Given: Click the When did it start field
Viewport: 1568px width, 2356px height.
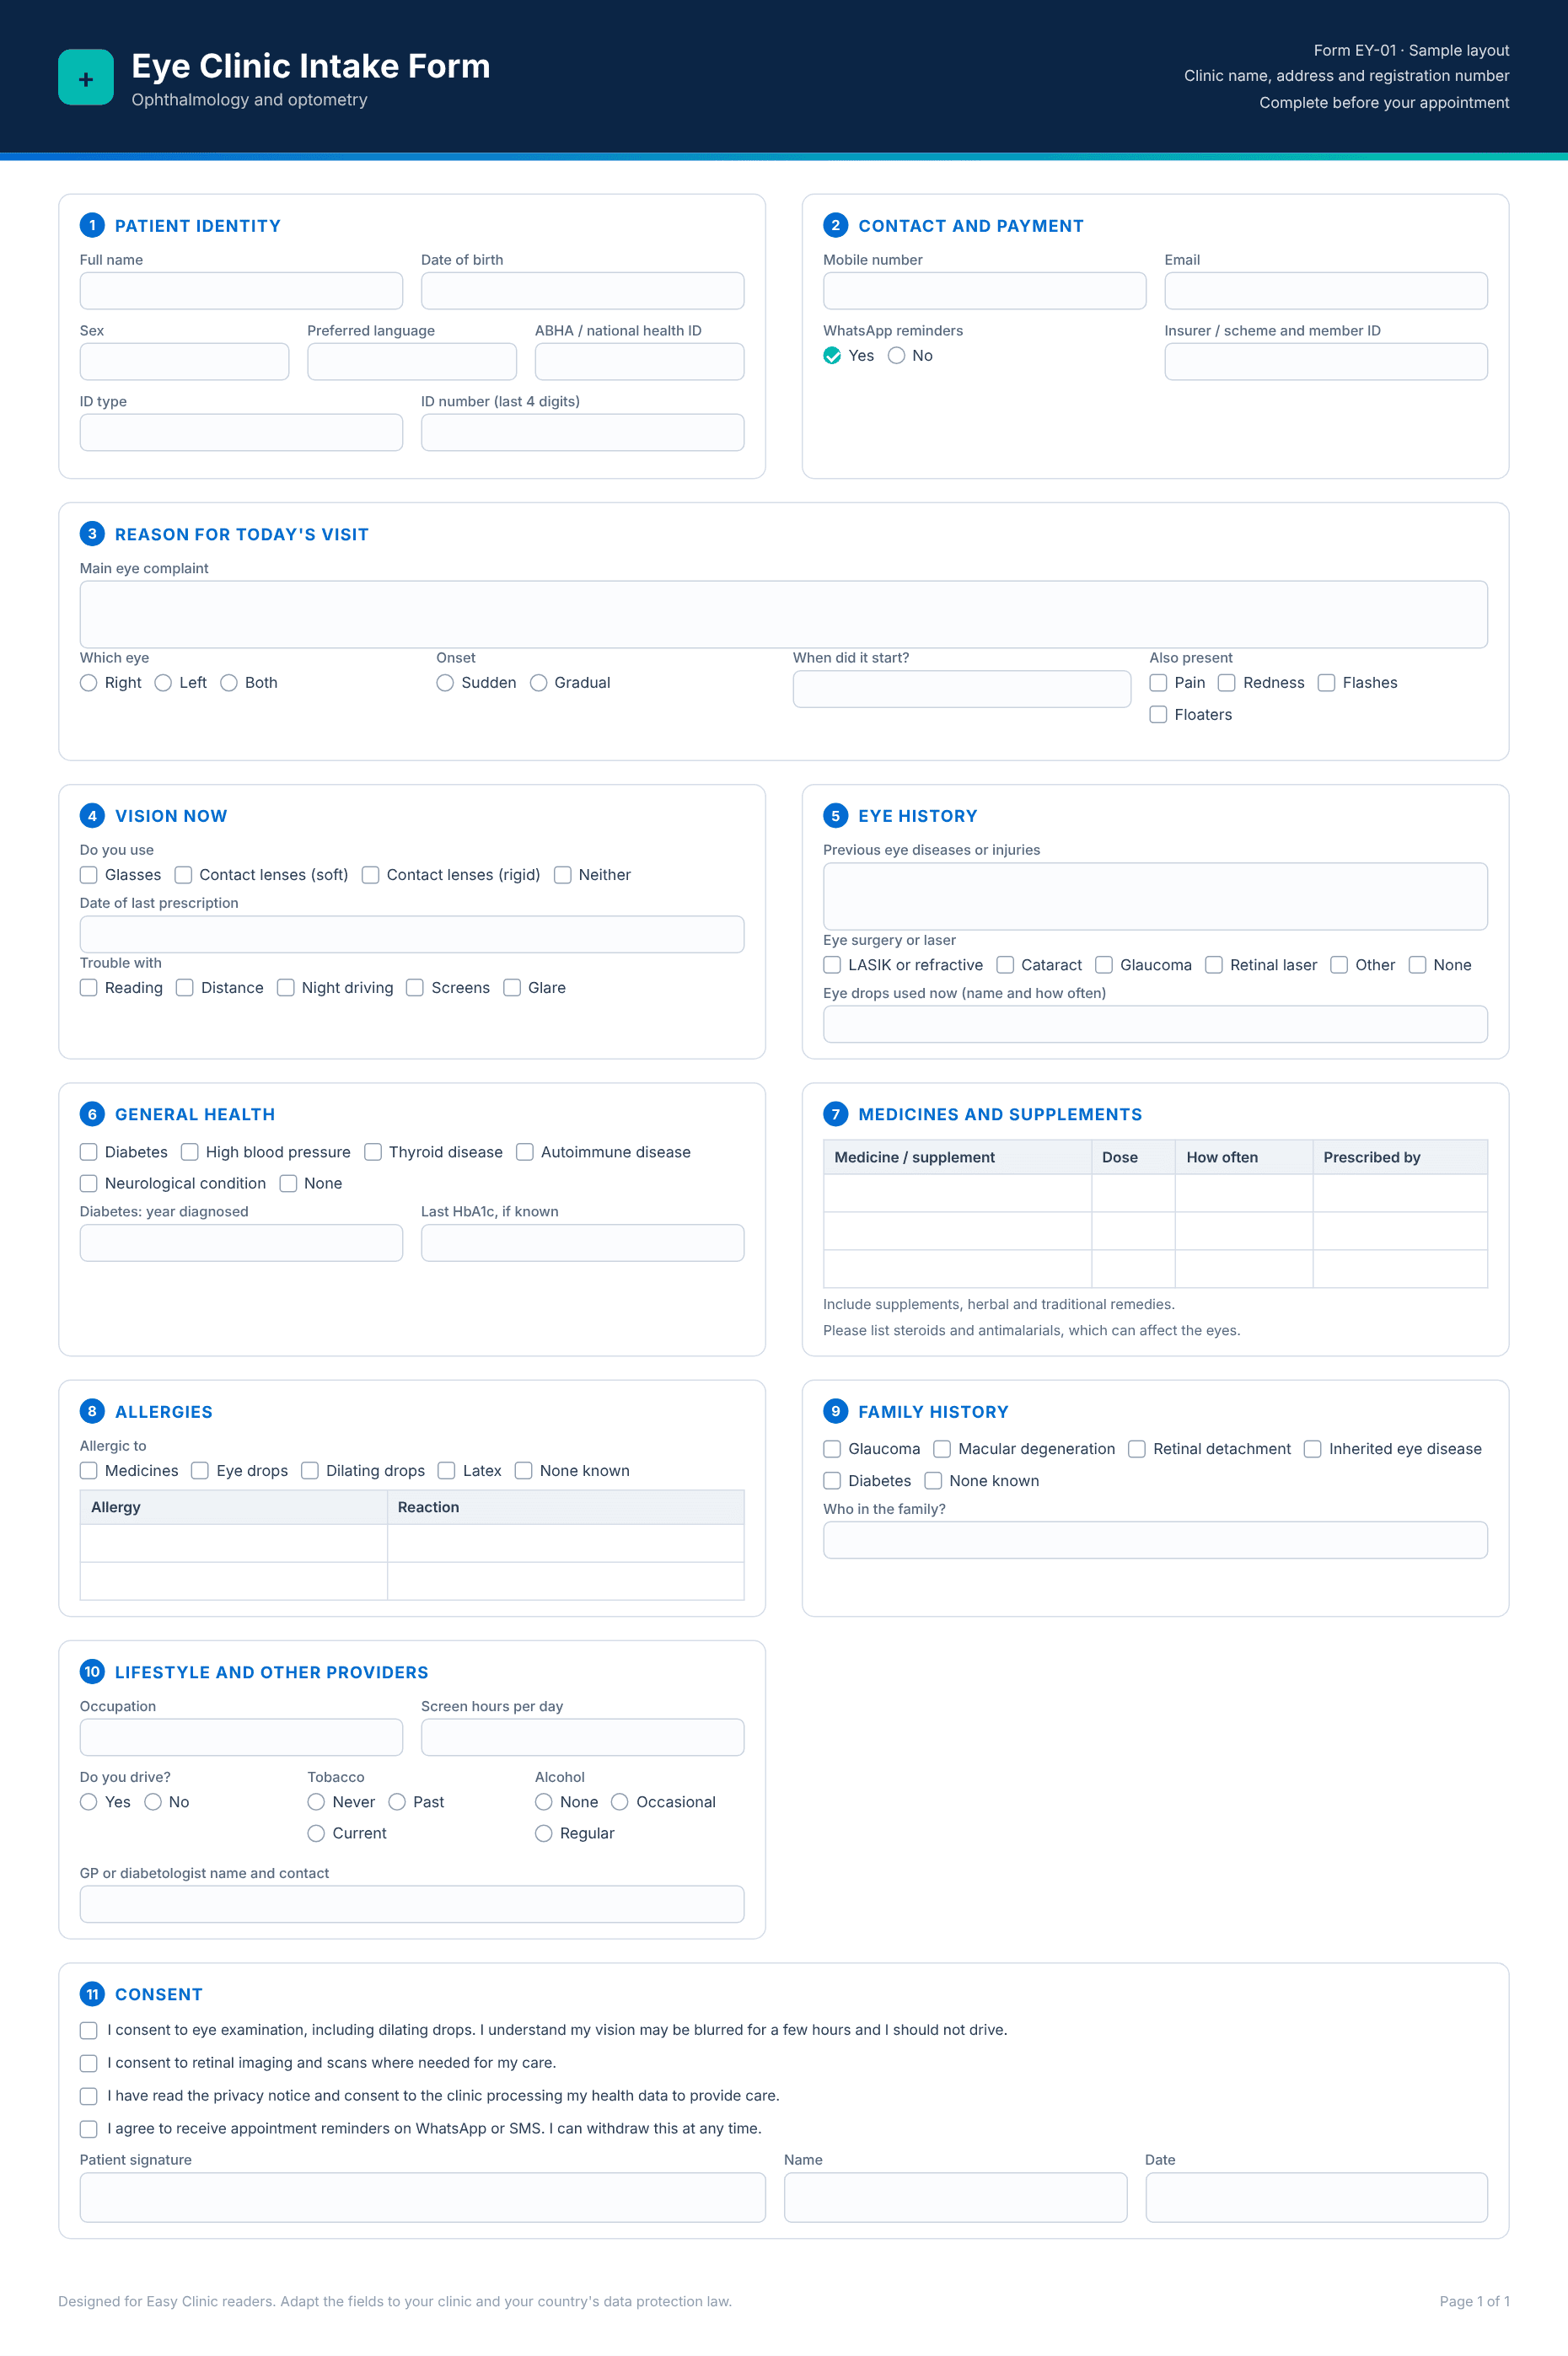Looking at the screenshot, I should click(x=962, y=689).
